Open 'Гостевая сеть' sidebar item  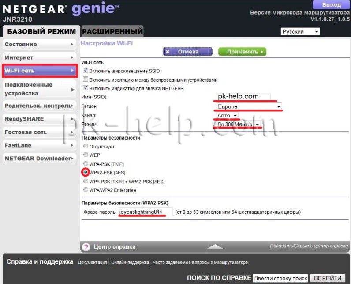39,132
